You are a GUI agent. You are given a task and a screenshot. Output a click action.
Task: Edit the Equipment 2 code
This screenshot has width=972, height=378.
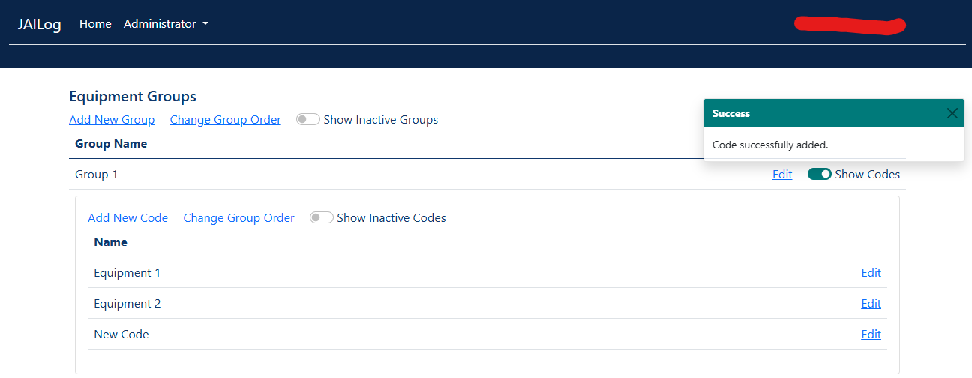click(871, 304)
